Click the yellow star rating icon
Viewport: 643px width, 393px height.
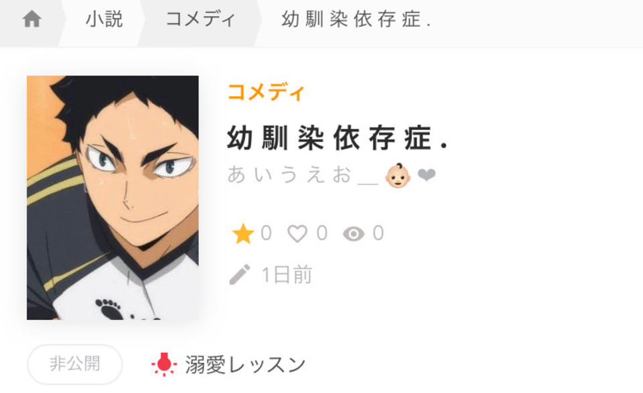click(x=242, y=233)
